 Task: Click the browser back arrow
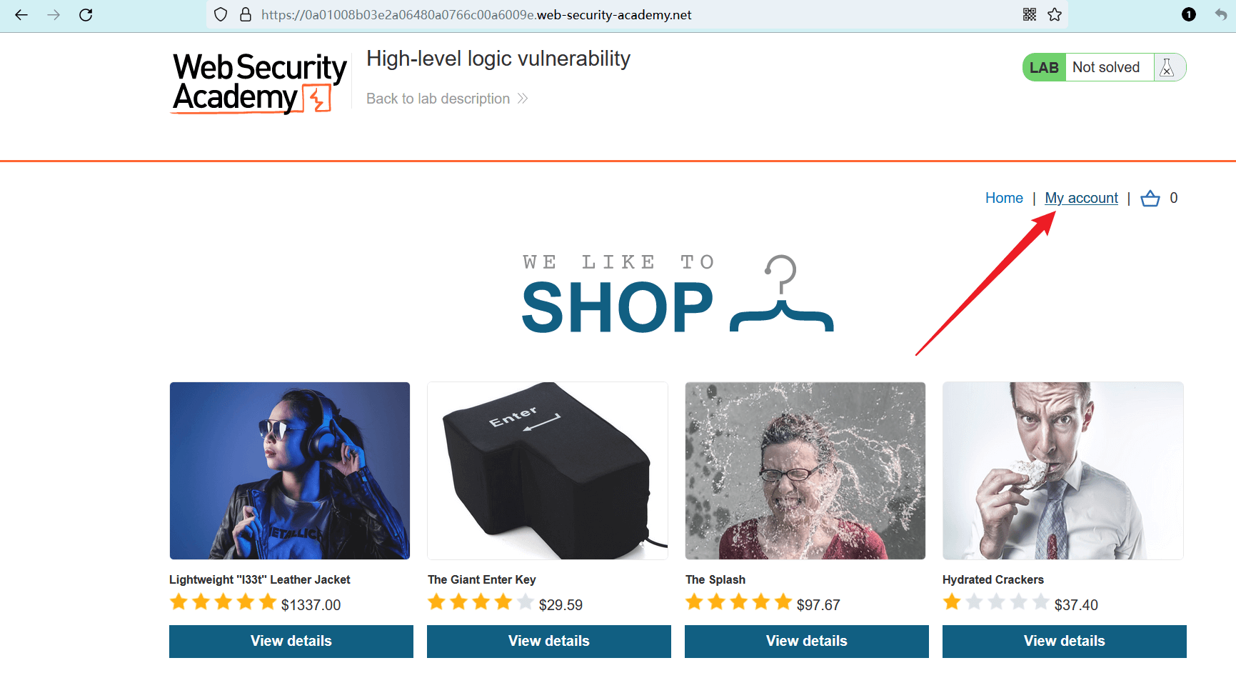[x=21, y=14]
